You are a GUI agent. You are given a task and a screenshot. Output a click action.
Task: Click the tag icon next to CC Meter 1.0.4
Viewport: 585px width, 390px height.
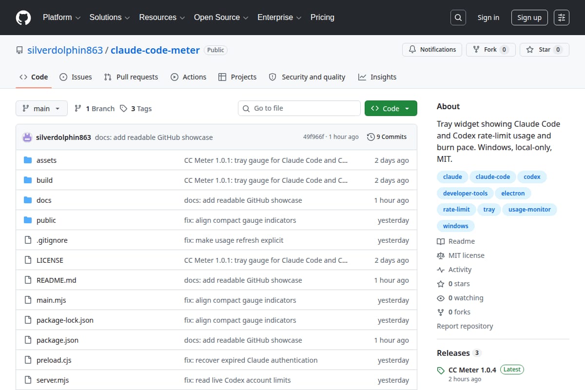(441, 370)
